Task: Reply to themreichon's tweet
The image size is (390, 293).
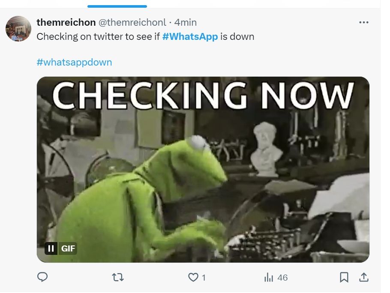Action: [42, 278]
